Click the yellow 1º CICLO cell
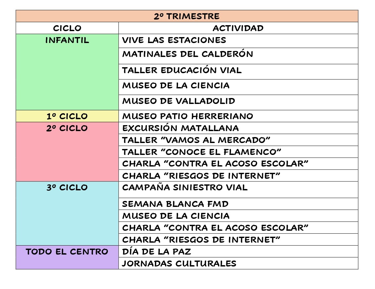 pyautogui.click(x=67, y=116)
